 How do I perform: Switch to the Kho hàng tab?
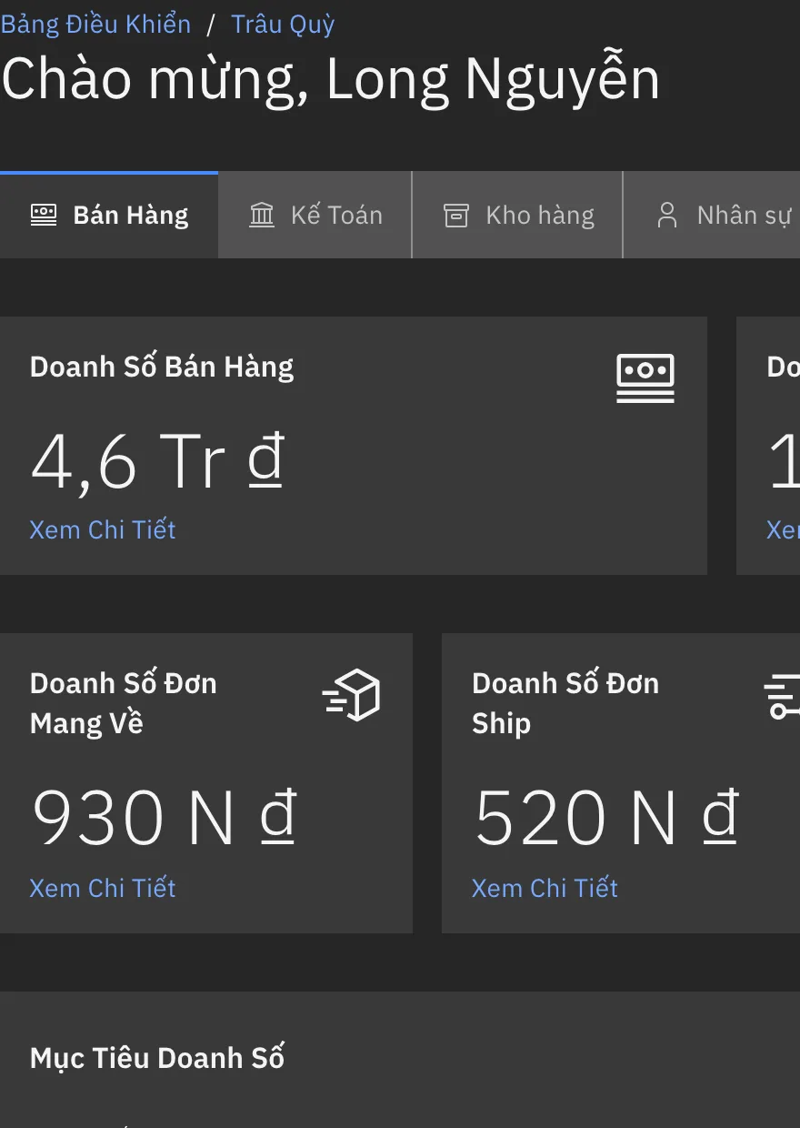pyautogui.click(x=518, y=215)
